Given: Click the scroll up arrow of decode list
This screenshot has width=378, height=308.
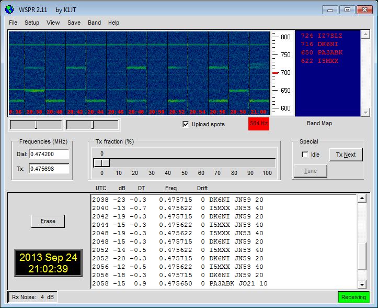Looking at the screenshot, I should (362, 199).
